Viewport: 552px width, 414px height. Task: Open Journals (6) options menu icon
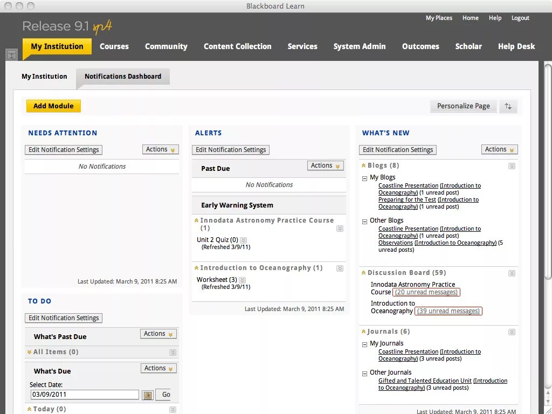tap(512, 332)
